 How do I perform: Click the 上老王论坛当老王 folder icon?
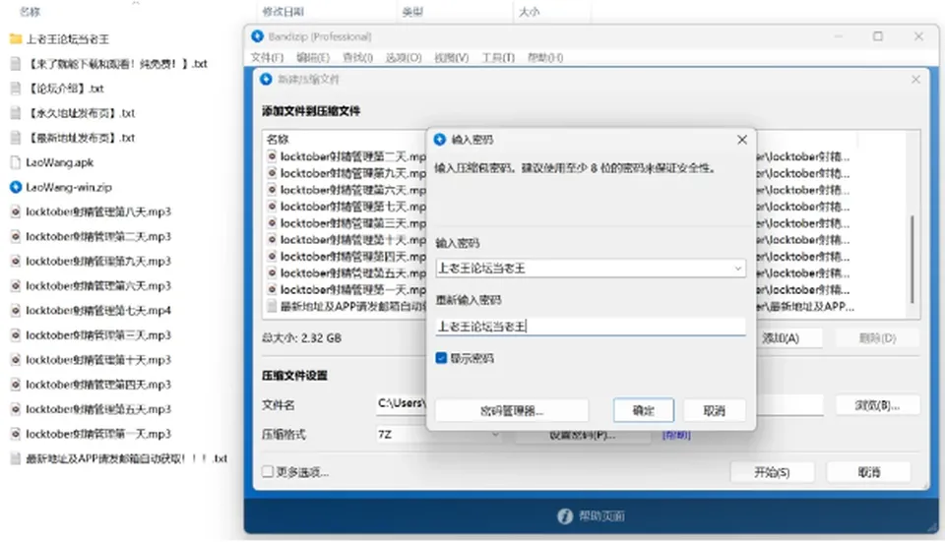tap(16, 39)
